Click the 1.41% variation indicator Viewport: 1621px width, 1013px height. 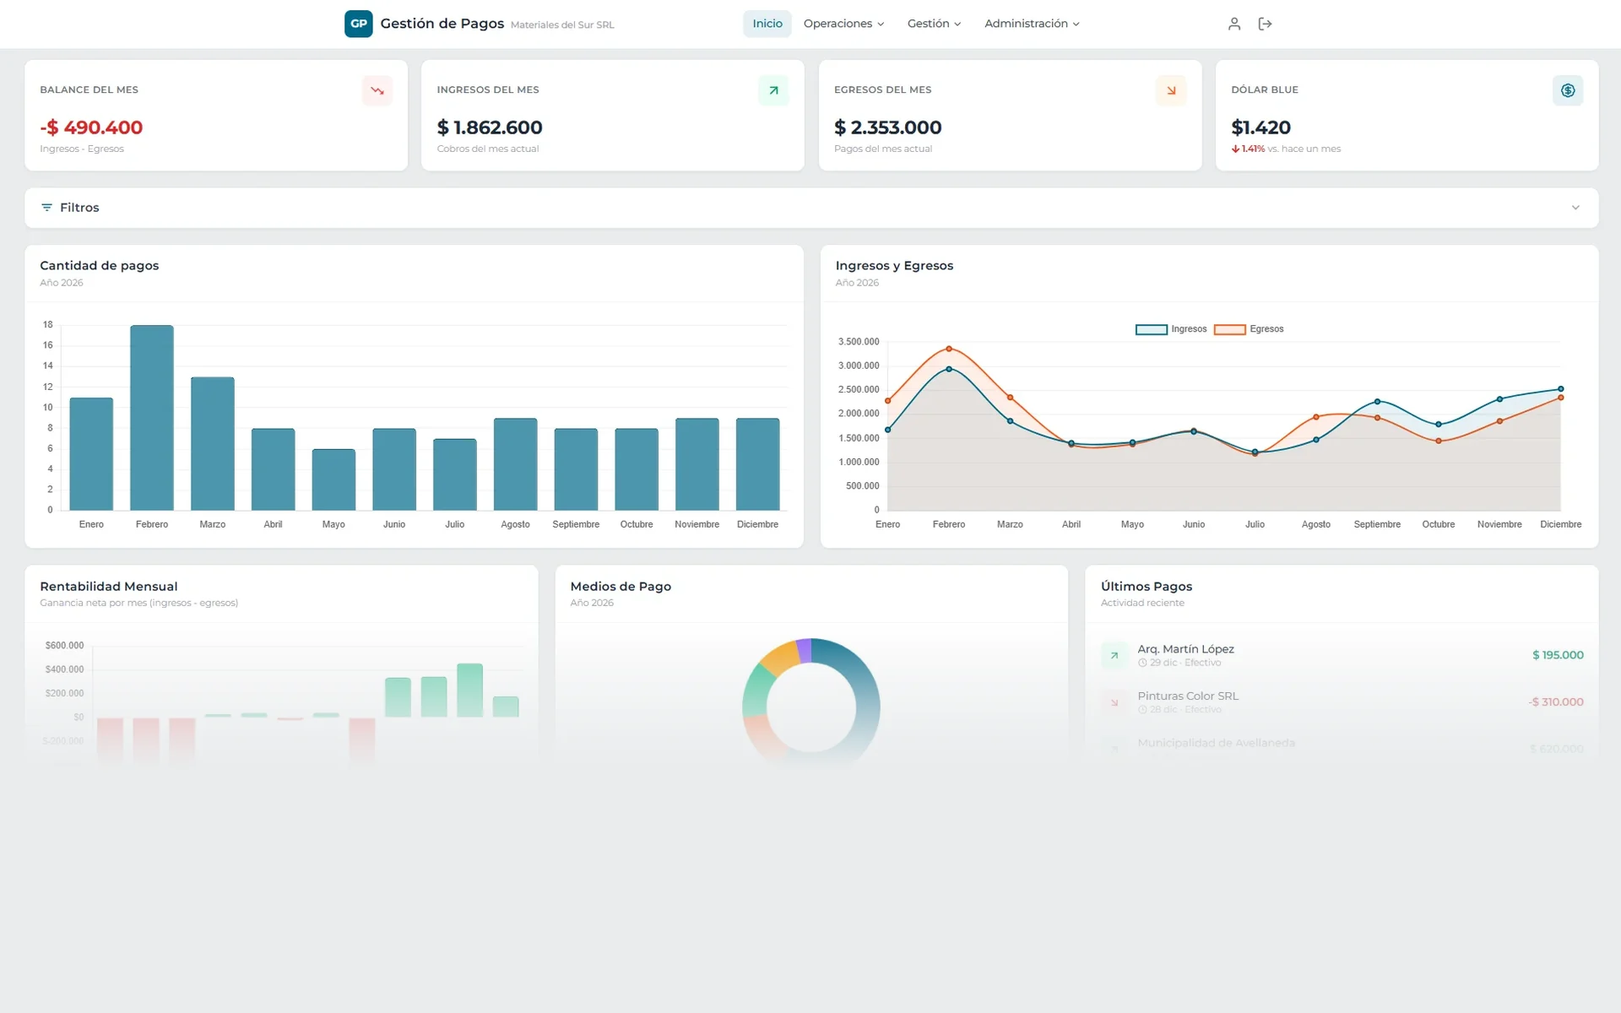(x=1248, y=149)
